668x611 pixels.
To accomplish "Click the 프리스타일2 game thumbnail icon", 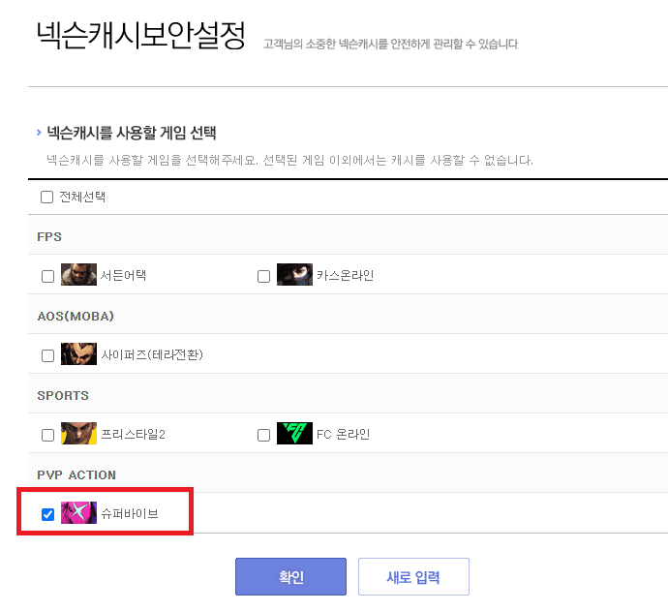I will (78, 434).
